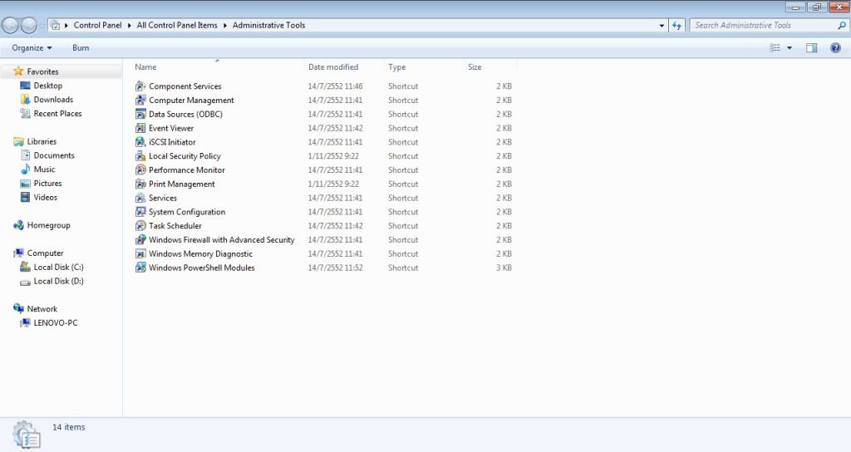Viewport: 851px width, 452px height.
Task: Click the refresh address bar button
Action: [x=676, y=25]
